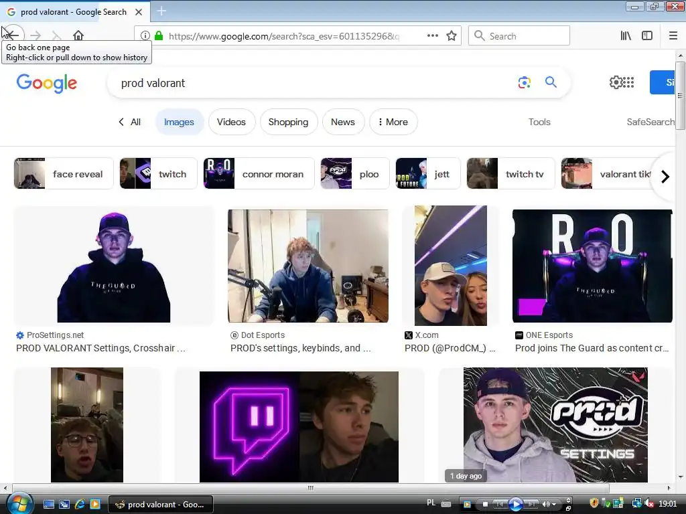The width and height of the screenshot is (686, 514).
Task: Open the media player volume dropdown arrow
Action: point(554,505)
